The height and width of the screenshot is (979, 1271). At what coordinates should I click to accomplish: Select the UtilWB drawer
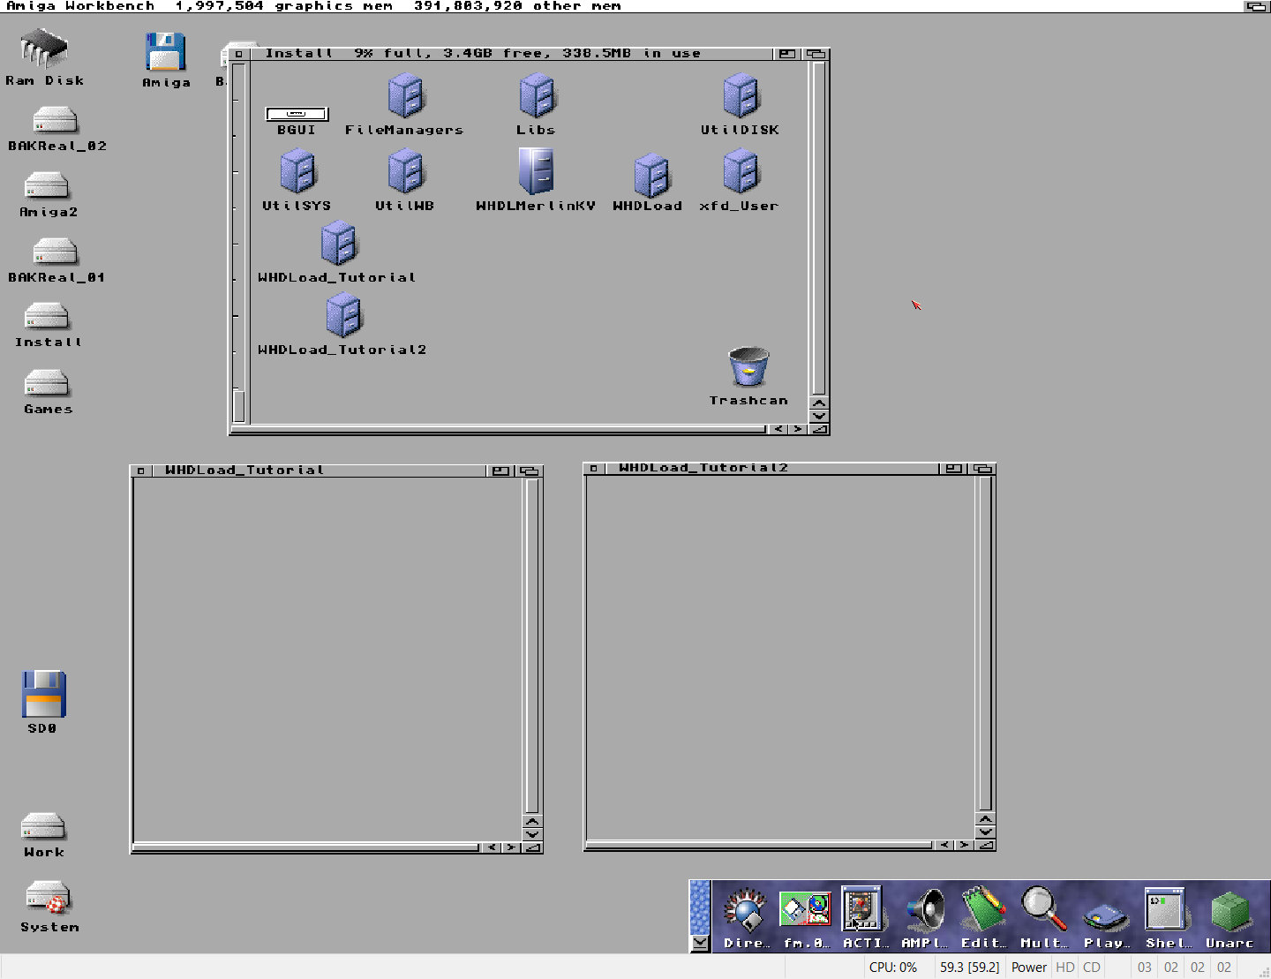tap(406, 171)
